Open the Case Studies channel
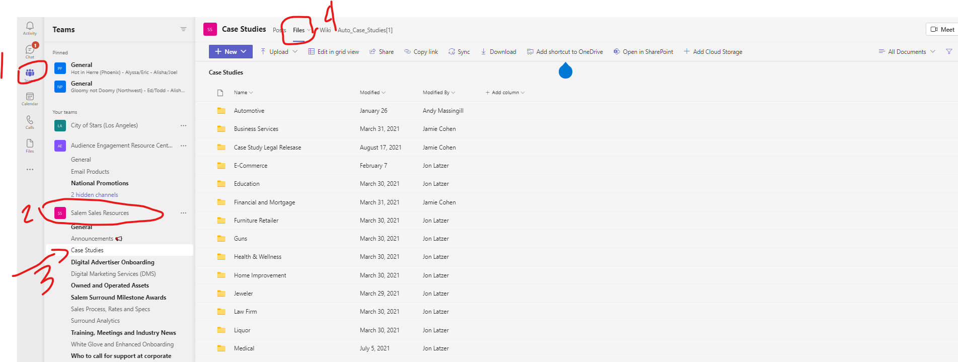 pyautogui.click(x=119, y=250)
